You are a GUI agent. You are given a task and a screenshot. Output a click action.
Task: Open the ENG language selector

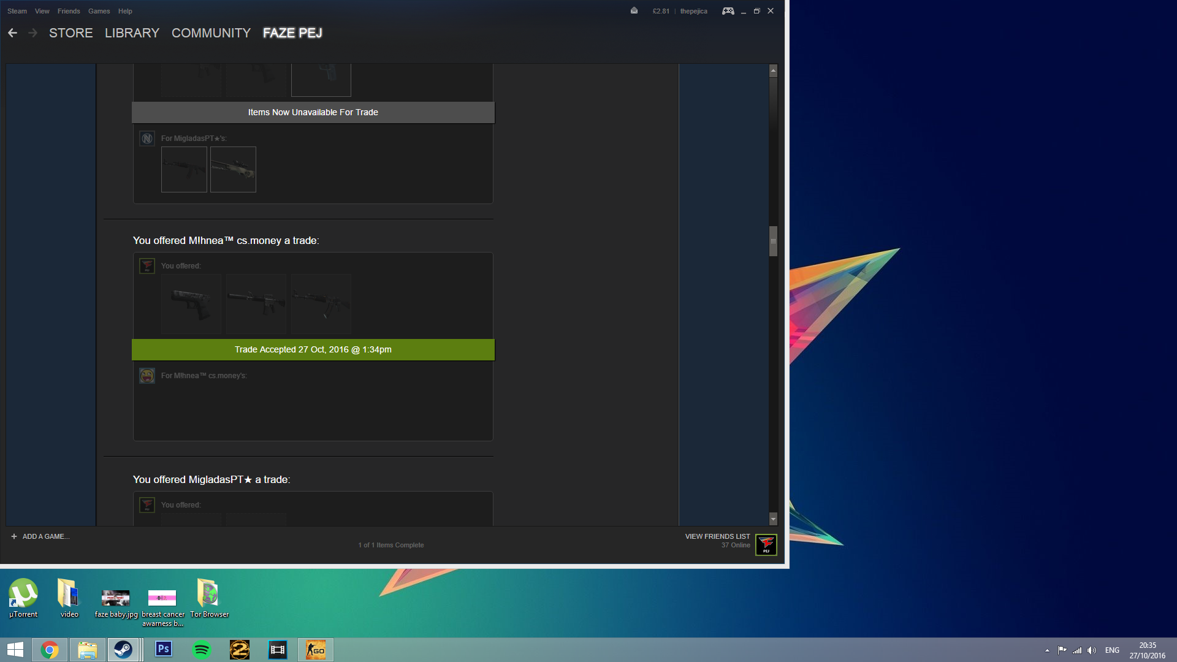(1112, 650)
